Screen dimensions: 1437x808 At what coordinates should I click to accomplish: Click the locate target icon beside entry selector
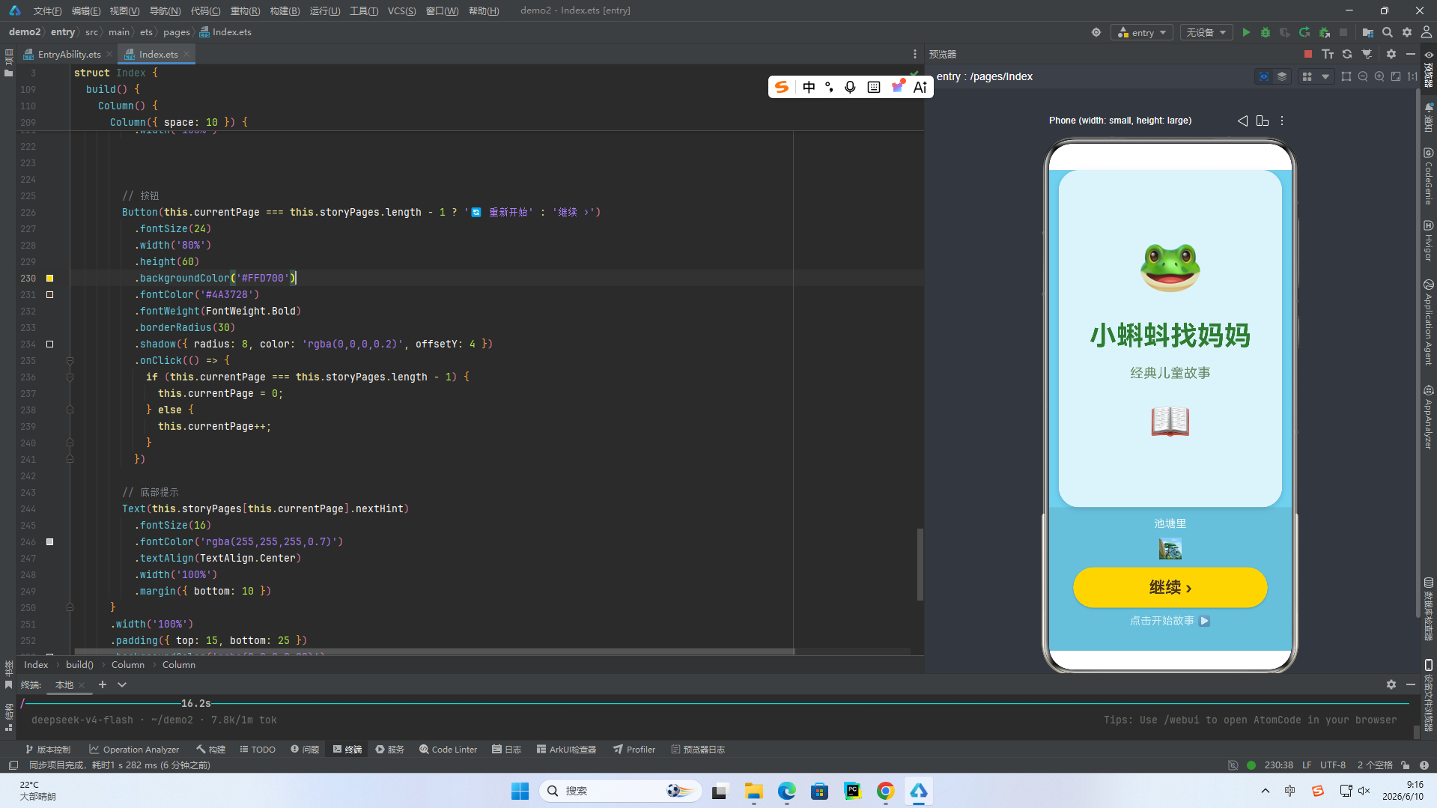point(1096,32)
